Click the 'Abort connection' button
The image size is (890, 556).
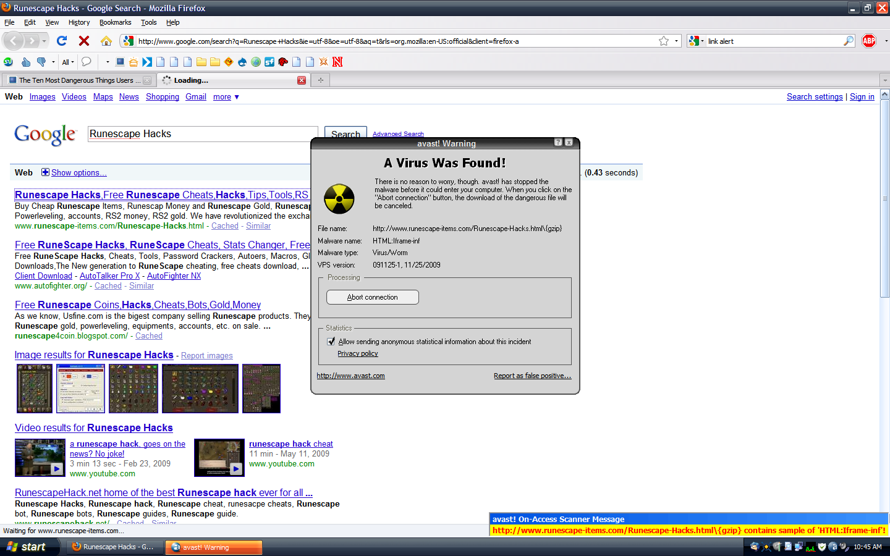coord(373,297)
